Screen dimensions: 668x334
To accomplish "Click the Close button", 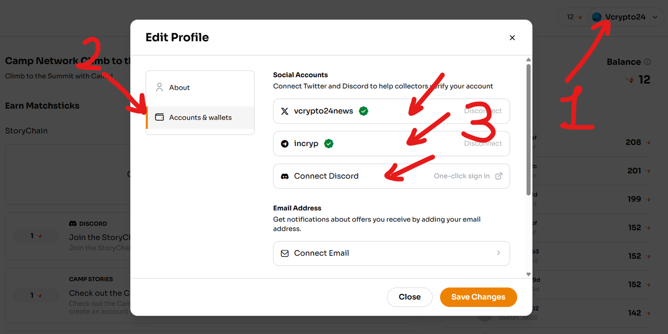I will [410, 297].
